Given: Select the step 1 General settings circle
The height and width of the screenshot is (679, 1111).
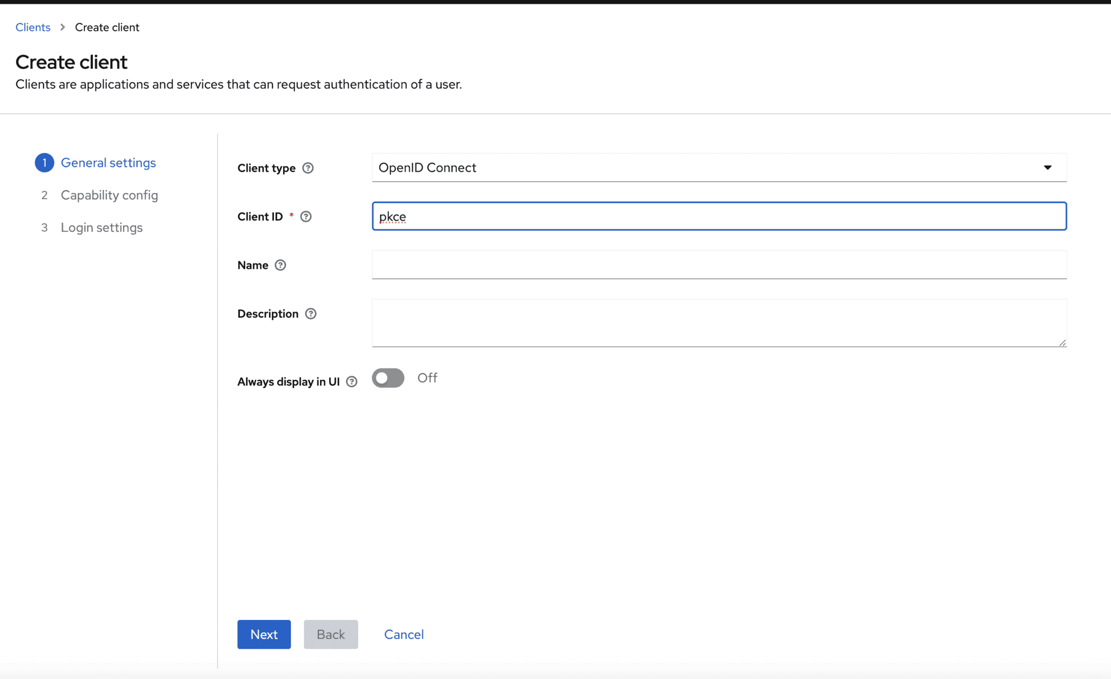Looking at the screenshot, I should click(44, 162).
